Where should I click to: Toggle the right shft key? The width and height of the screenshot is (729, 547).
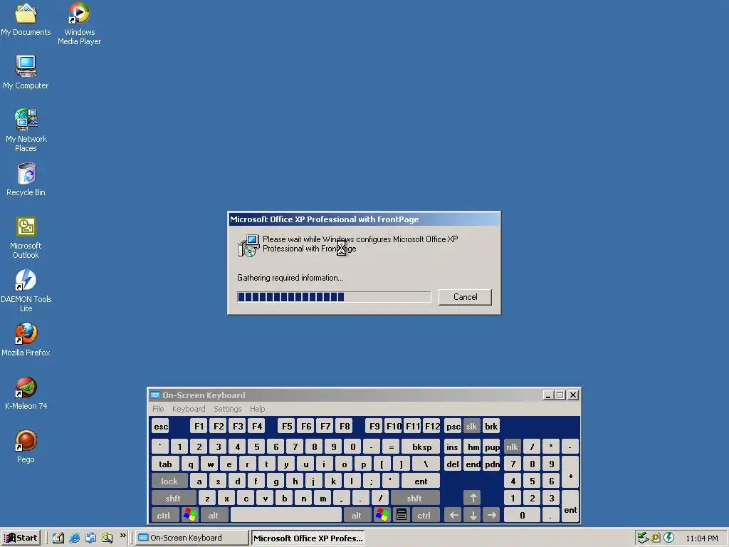[x=415, y=498]
